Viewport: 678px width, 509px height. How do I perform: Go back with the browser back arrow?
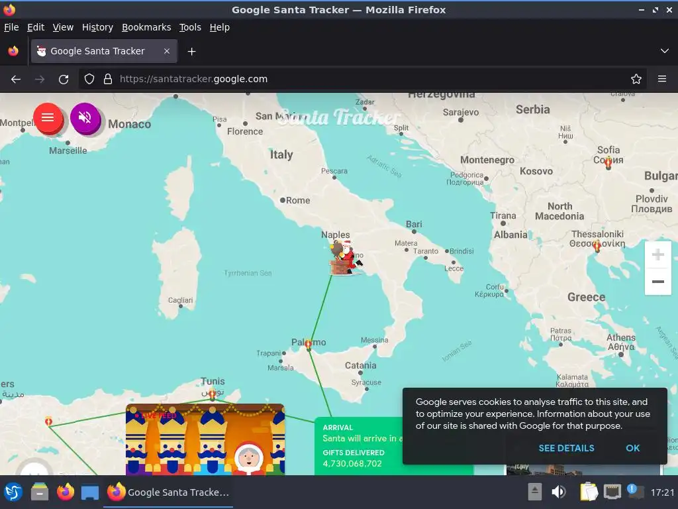16,80
